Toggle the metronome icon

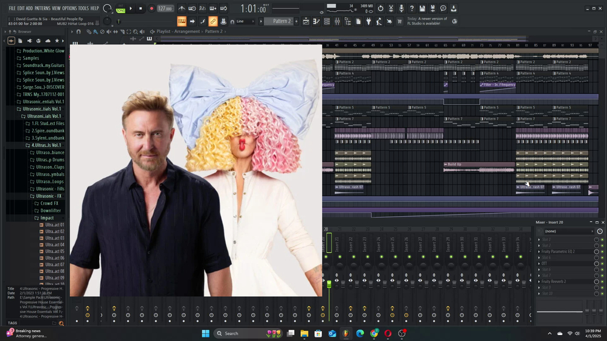click(182, 8)
